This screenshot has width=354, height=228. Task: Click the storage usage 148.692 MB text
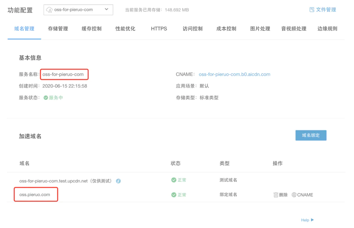point(177,10)
